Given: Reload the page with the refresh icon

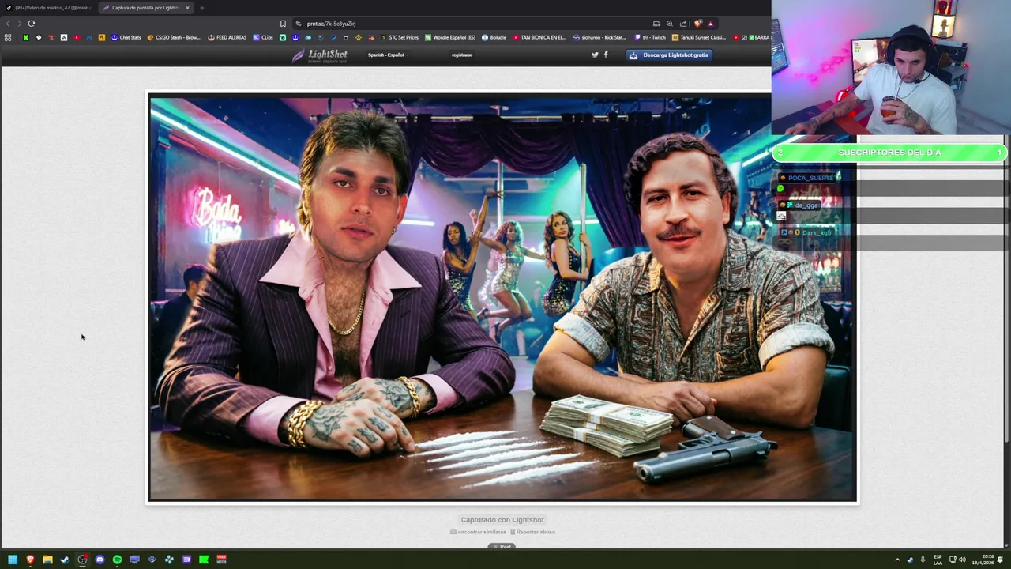Looking at the screenshot, I should 32,24.
